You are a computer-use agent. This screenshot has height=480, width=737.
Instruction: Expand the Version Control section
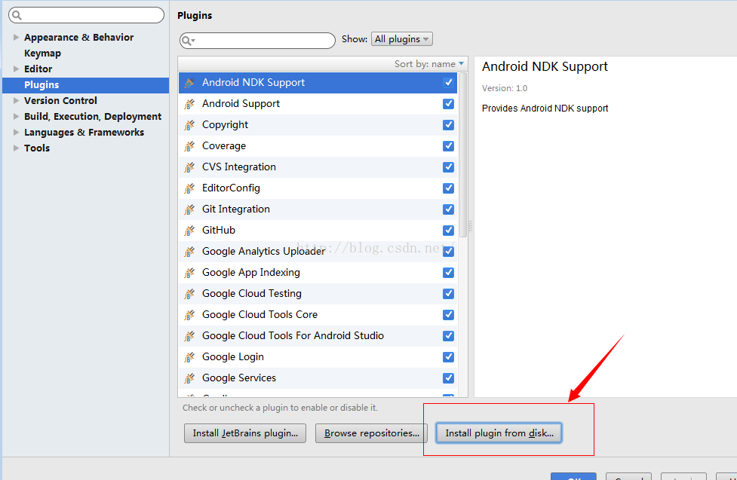coord(16,100)
